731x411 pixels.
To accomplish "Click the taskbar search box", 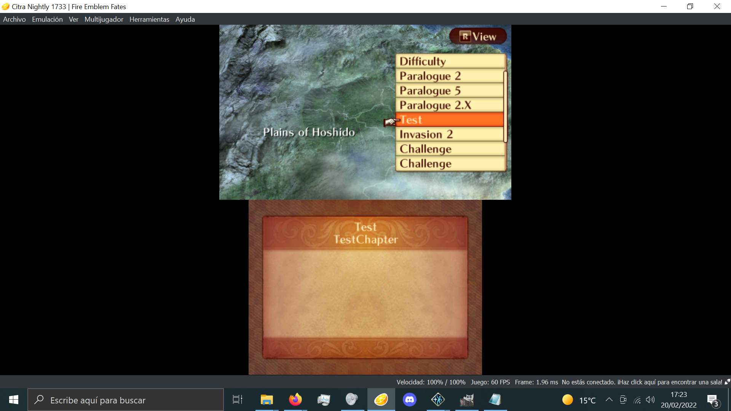I will pos(126,400).
